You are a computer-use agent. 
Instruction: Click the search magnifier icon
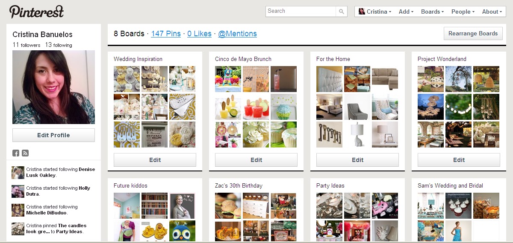click(341, 12)
